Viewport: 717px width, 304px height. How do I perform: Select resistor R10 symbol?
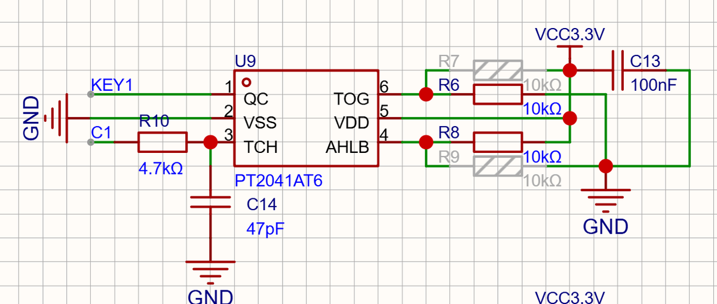(163, 142)
